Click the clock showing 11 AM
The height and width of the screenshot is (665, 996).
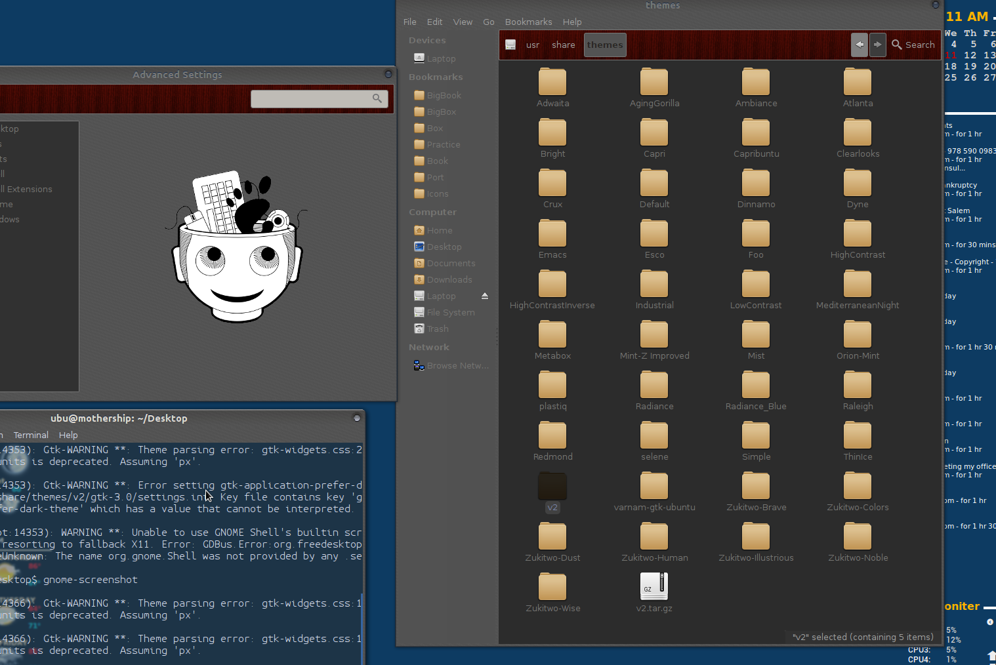point(967,16)
